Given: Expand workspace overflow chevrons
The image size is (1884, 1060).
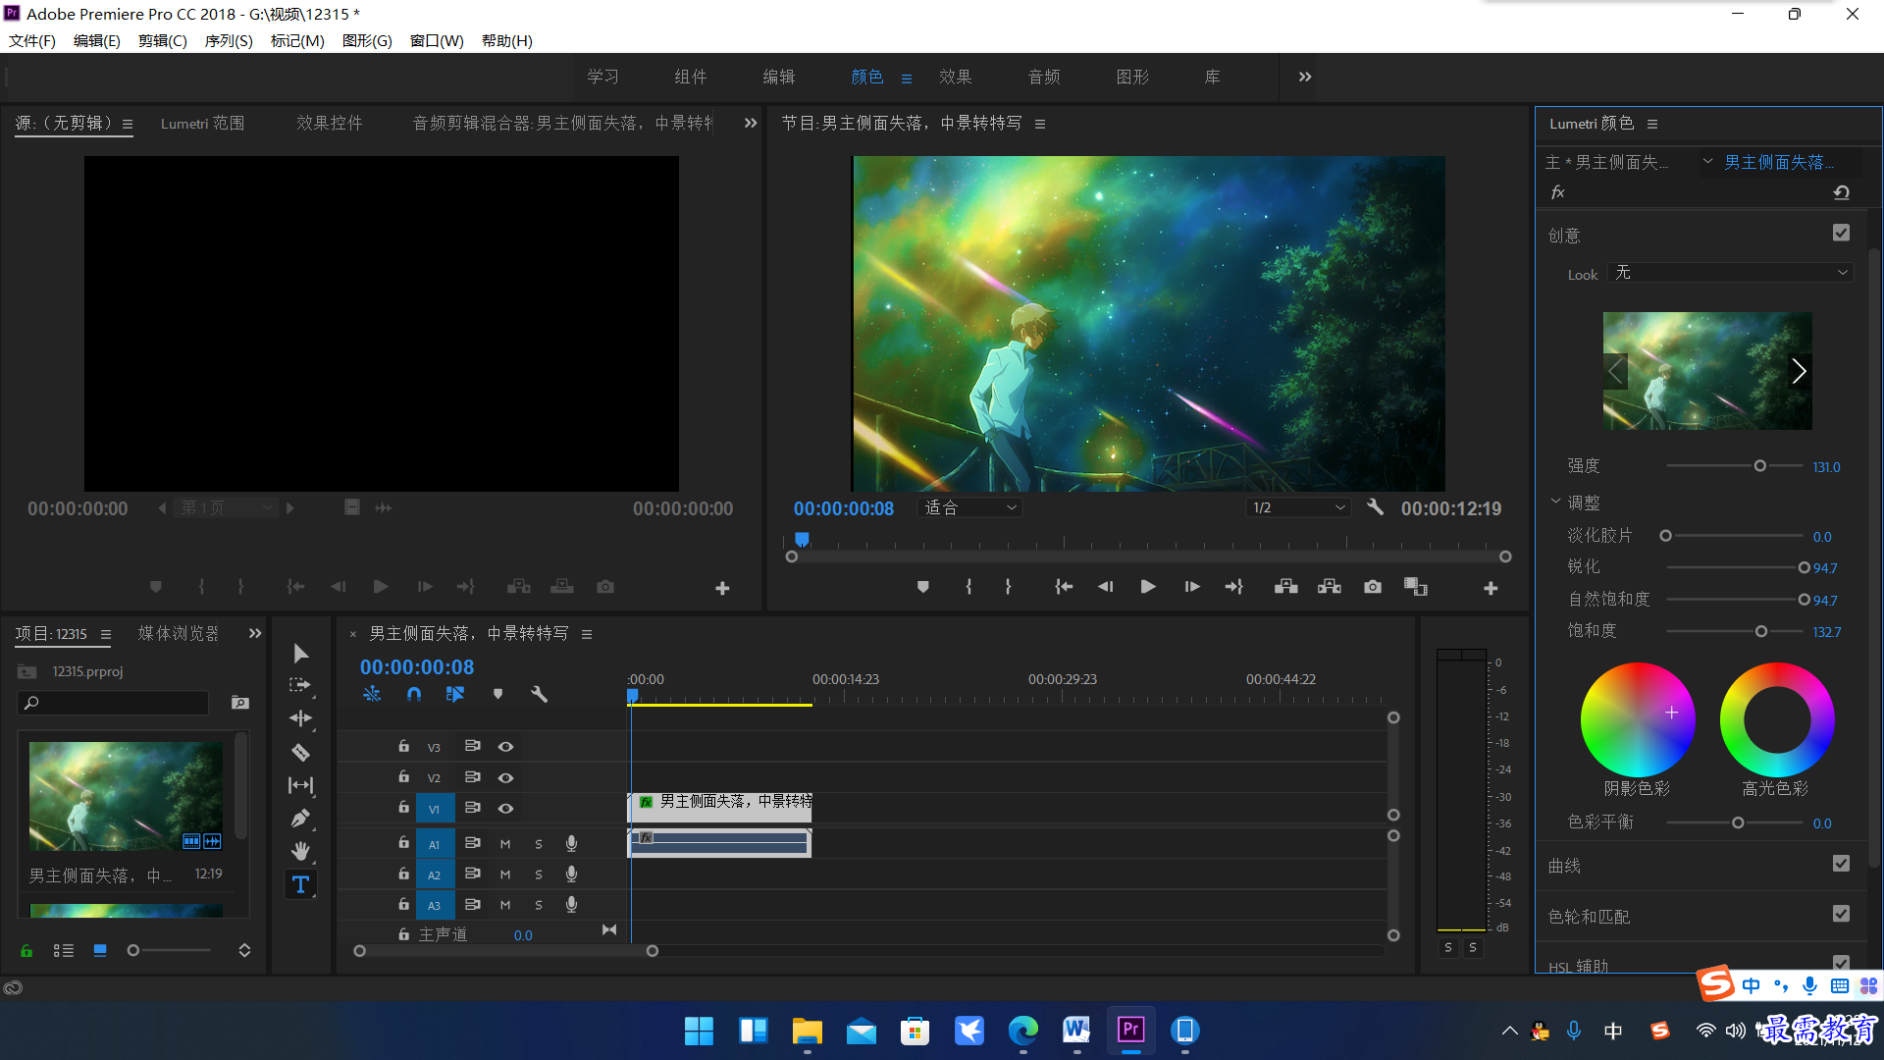Looking at the screenshot, I should [x=1305, y=77].
